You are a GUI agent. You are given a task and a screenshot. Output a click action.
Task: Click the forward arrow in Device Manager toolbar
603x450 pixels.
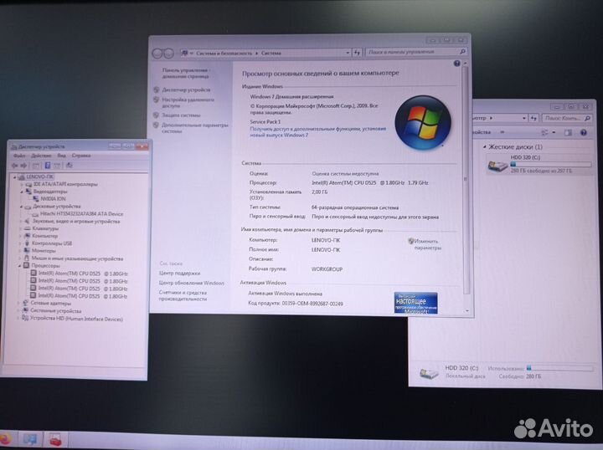click(x=23, y=166)
